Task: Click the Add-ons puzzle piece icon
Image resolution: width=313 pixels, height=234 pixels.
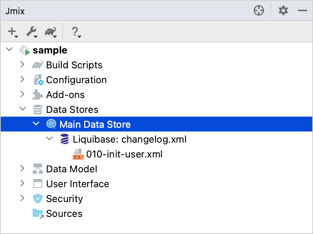Action: 38,95
